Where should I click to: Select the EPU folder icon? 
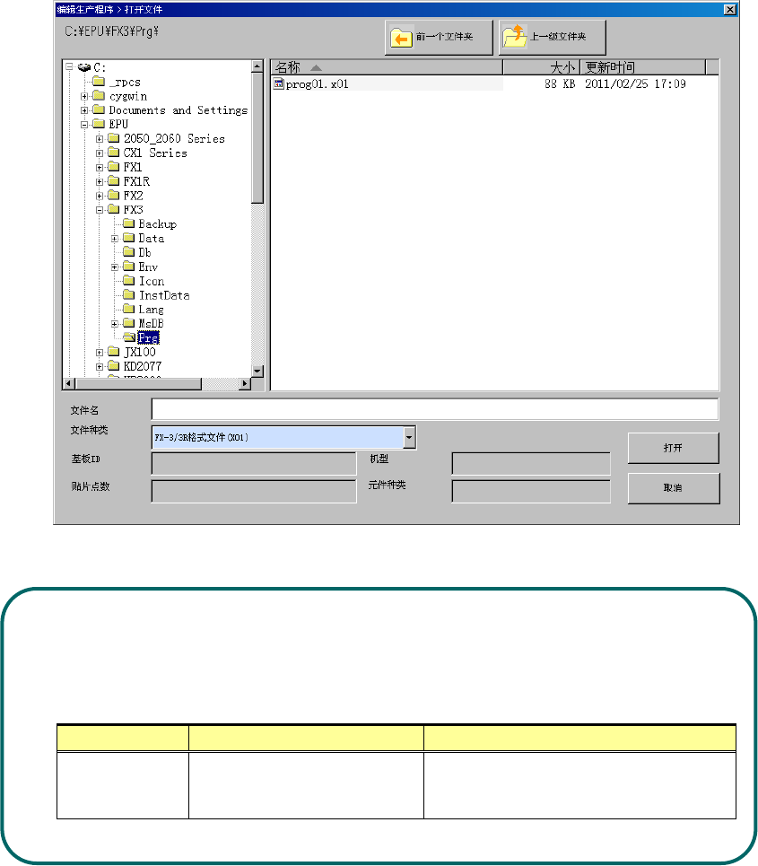coord(99,124)
